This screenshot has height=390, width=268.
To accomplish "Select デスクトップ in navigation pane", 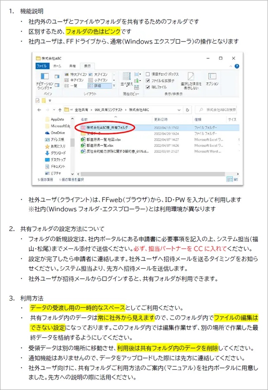I will [55, 160].
